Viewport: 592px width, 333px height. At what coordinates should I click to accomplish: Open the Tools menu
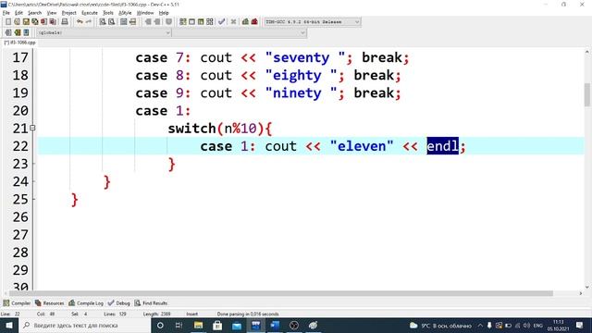click(108, 13)
